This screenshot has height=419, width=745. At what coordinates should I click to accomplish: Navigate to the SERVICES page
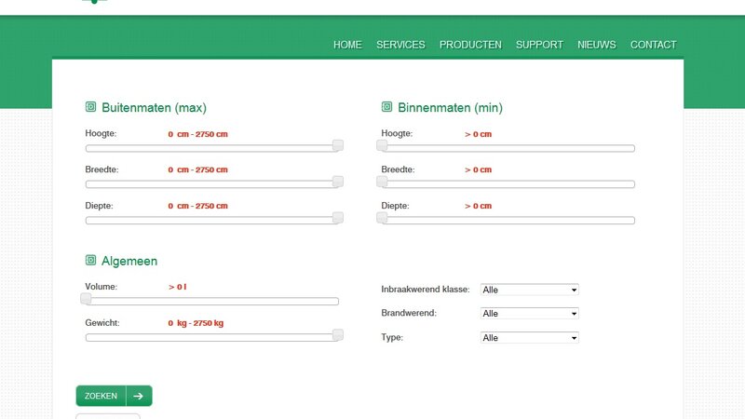[400, 45]
